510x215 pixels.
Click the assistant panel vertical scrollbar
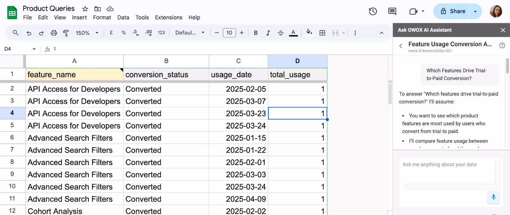click(x=507, y=66)
